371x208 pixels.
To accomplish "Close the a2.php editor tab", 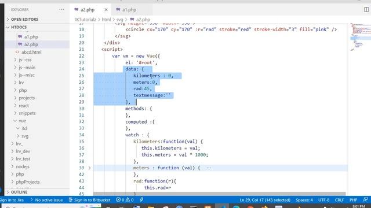I will tap(106, 10).
